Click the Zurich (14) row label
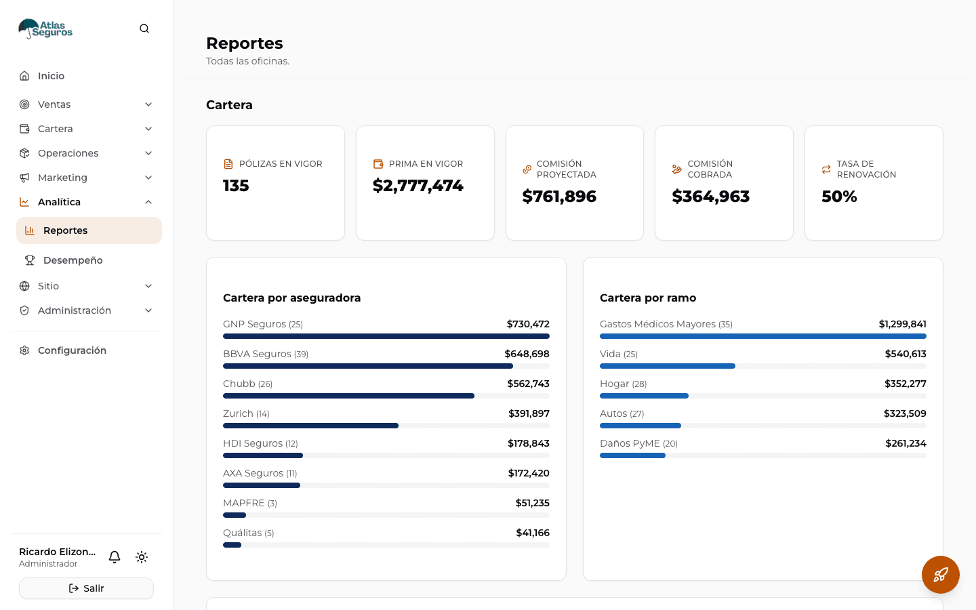Image resolution: width=976 pixels, height=610 pixels. [x=246, y=413]
